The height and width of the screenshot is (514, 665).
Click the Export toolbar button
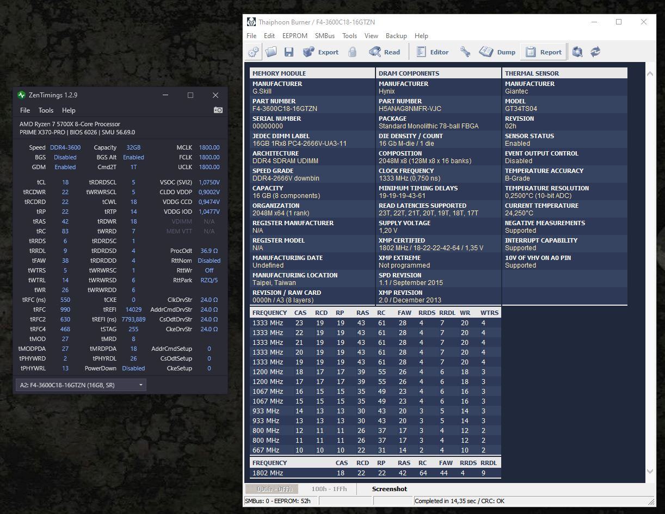tap(321, 52)
